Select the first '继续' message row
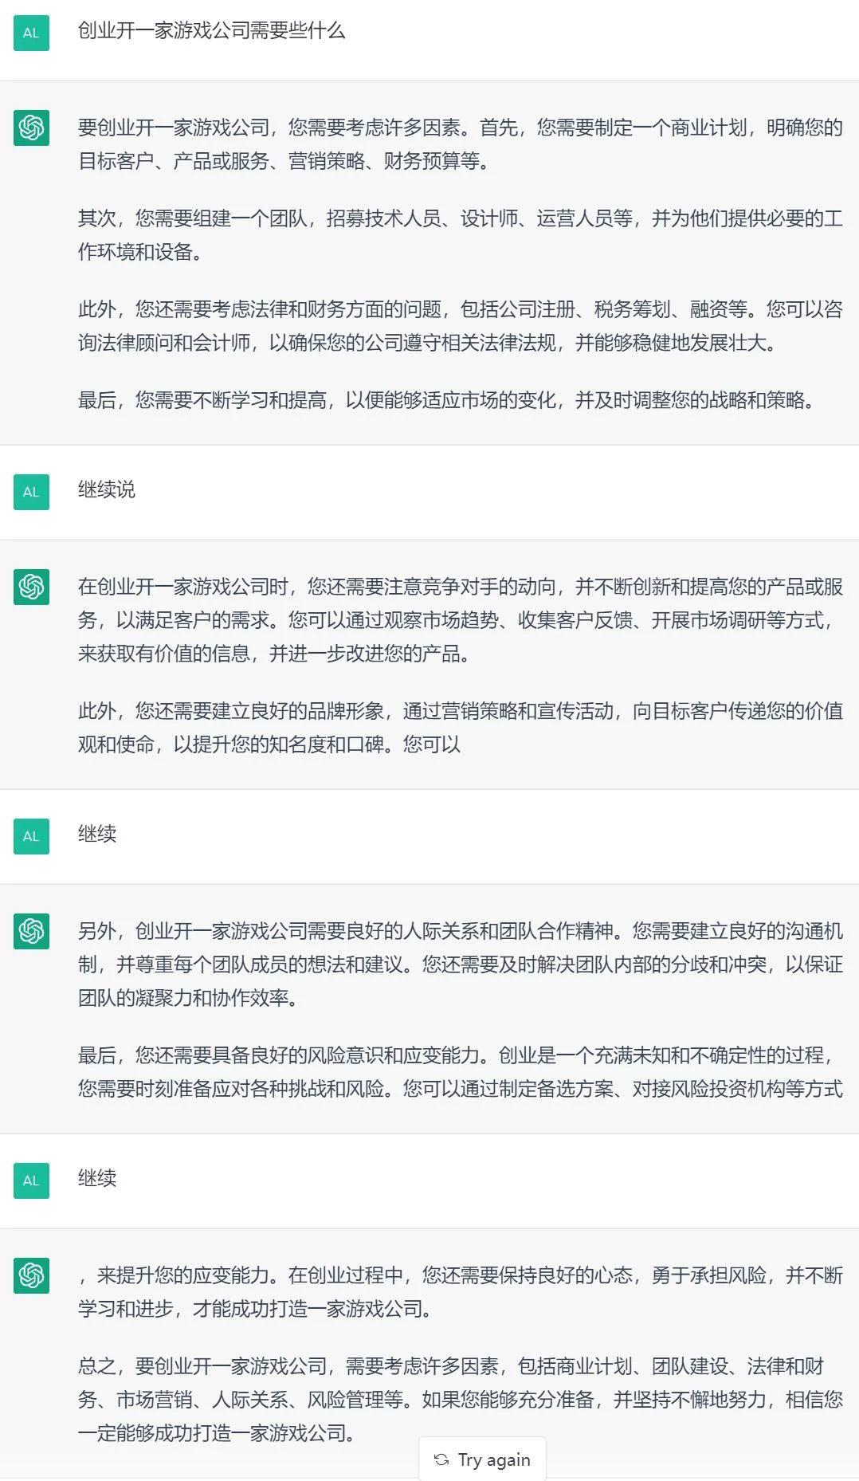859x1481 pixels. [94, 836]
